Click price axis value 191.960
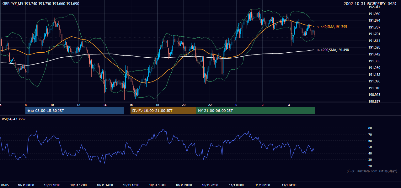Viewport: 401px width, 188px height. tap(374, 14)
